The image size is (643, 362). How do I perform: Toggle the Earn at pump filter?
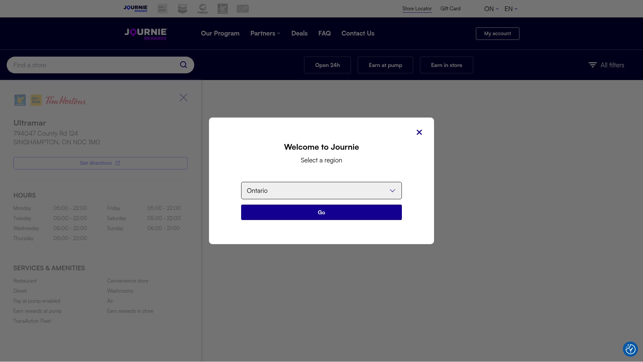point(385,65)
